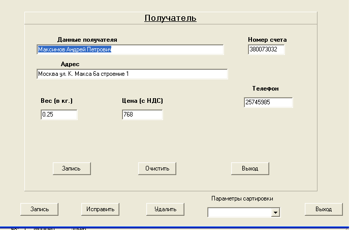Viewport: 350px width, 230px height.
Task: Click Запись button inside Получатель panel
Action: (72, 168)
